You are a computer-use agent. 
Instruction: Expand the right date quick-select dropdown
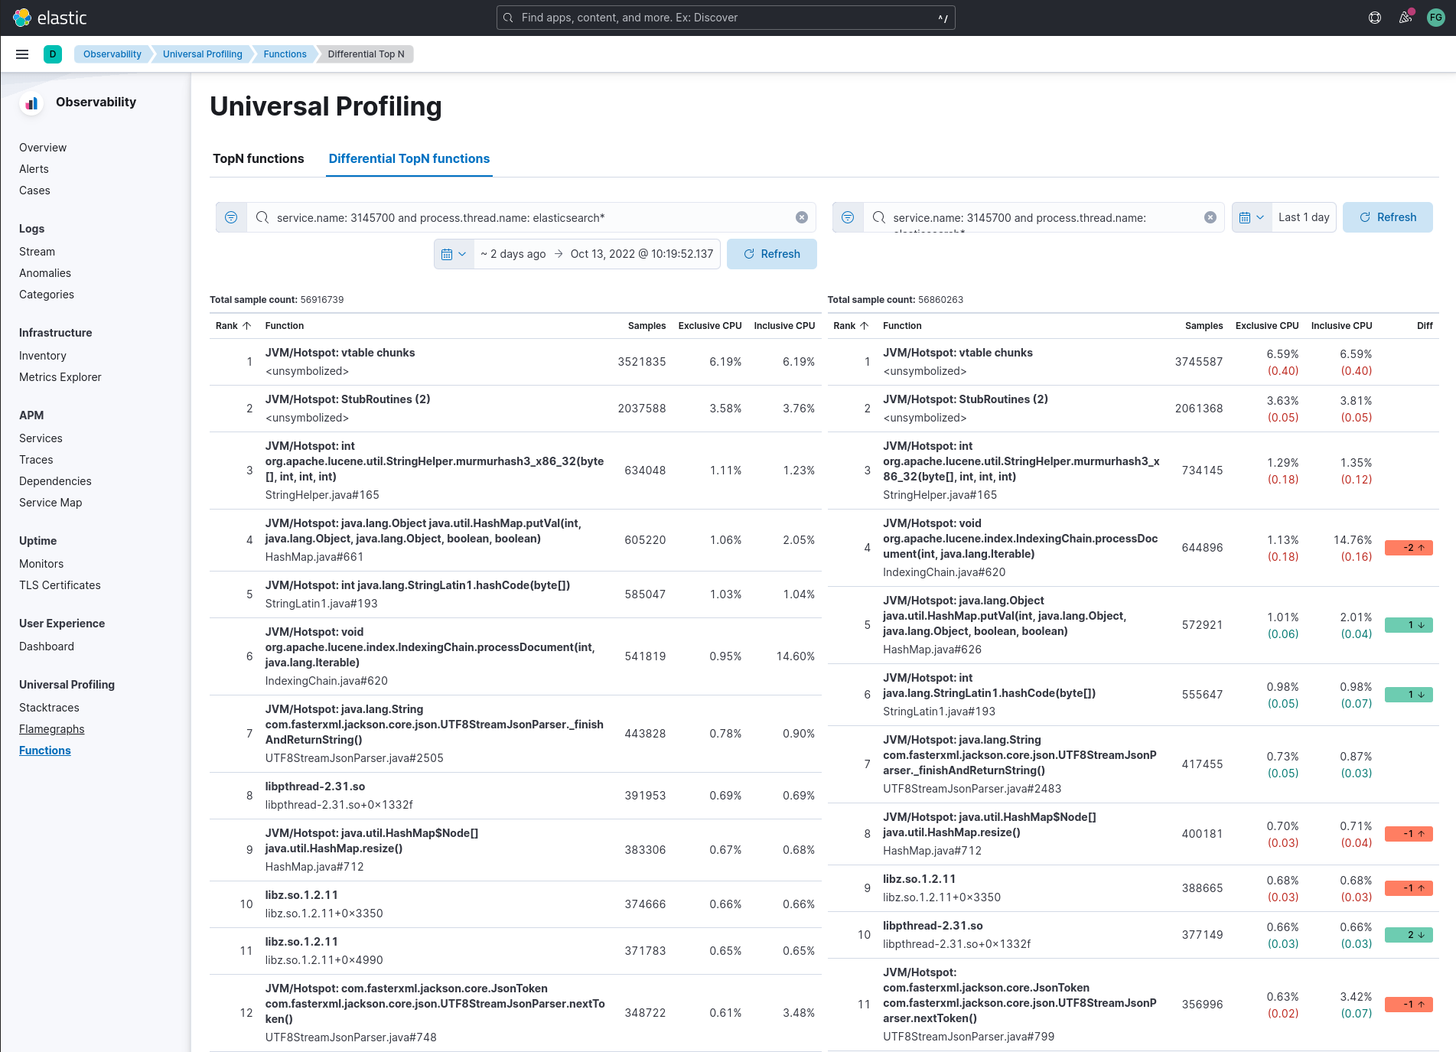(x=1251, y=217)
